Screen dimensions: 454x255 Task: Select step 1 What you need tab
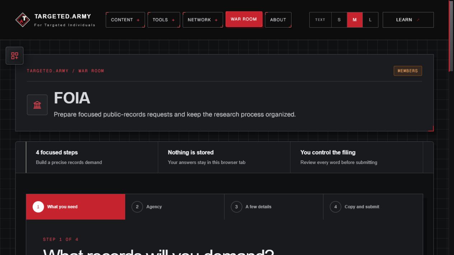coord(76,207)
